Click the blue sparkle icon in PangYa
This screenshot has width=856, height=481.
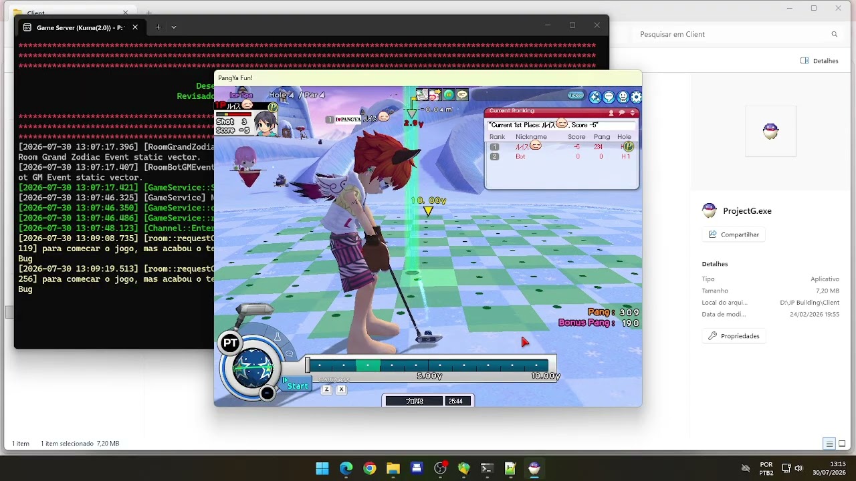point(595,97)
